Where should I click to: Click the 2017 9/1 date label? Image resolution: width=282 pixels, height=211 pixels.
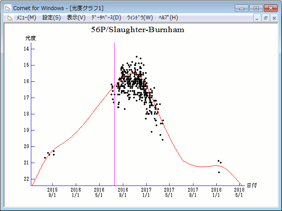click(x=193, y=192)
